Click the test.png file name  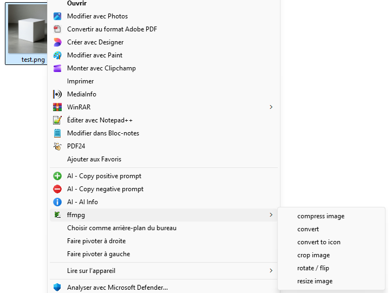[33, 60]
